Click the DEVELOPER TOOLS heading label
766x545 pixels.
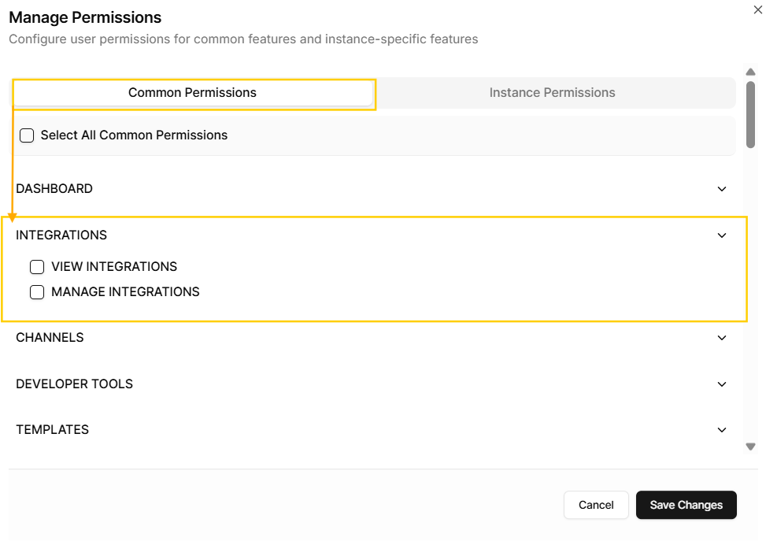74,384
